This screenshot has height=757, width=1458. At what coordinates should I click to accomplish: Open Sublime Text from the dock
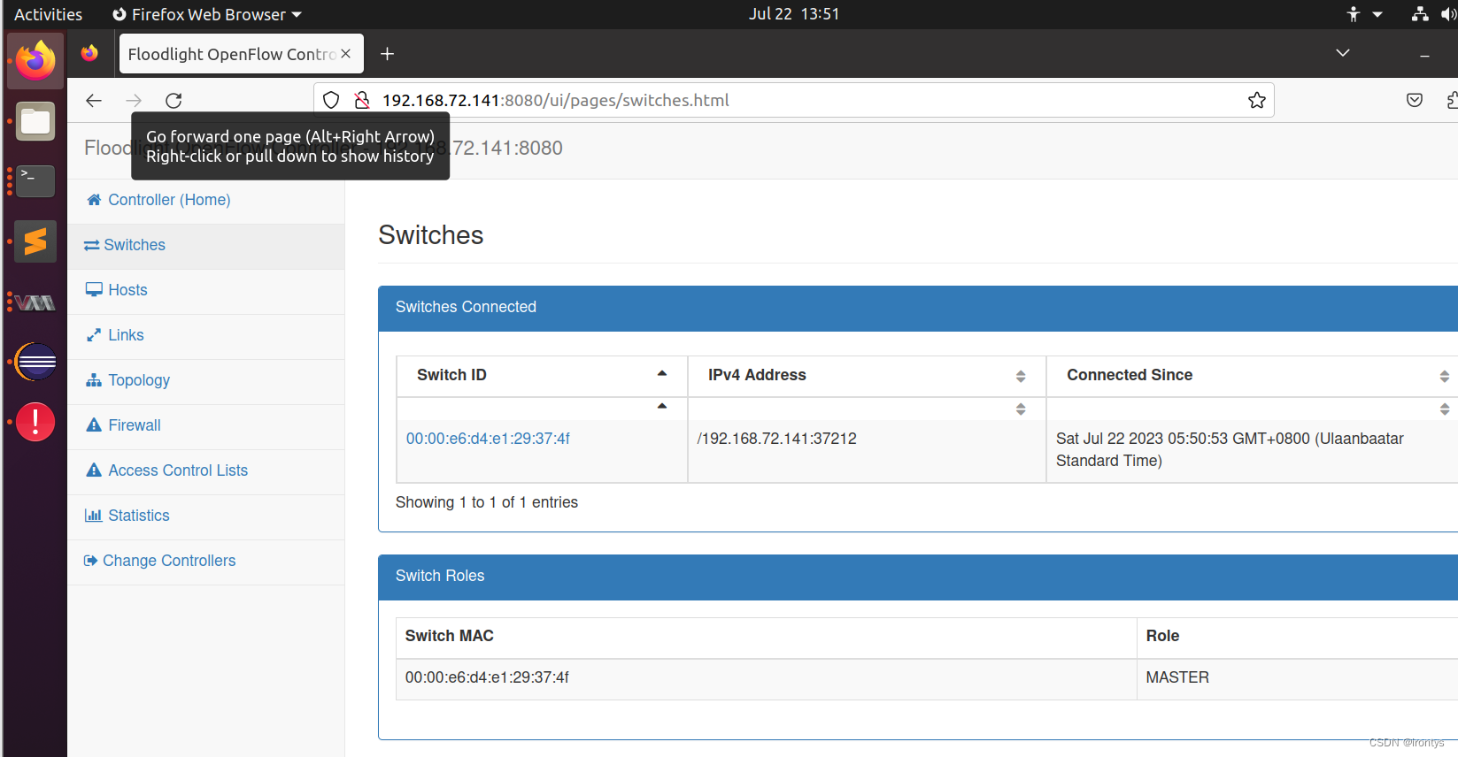[x=35, y=241]
